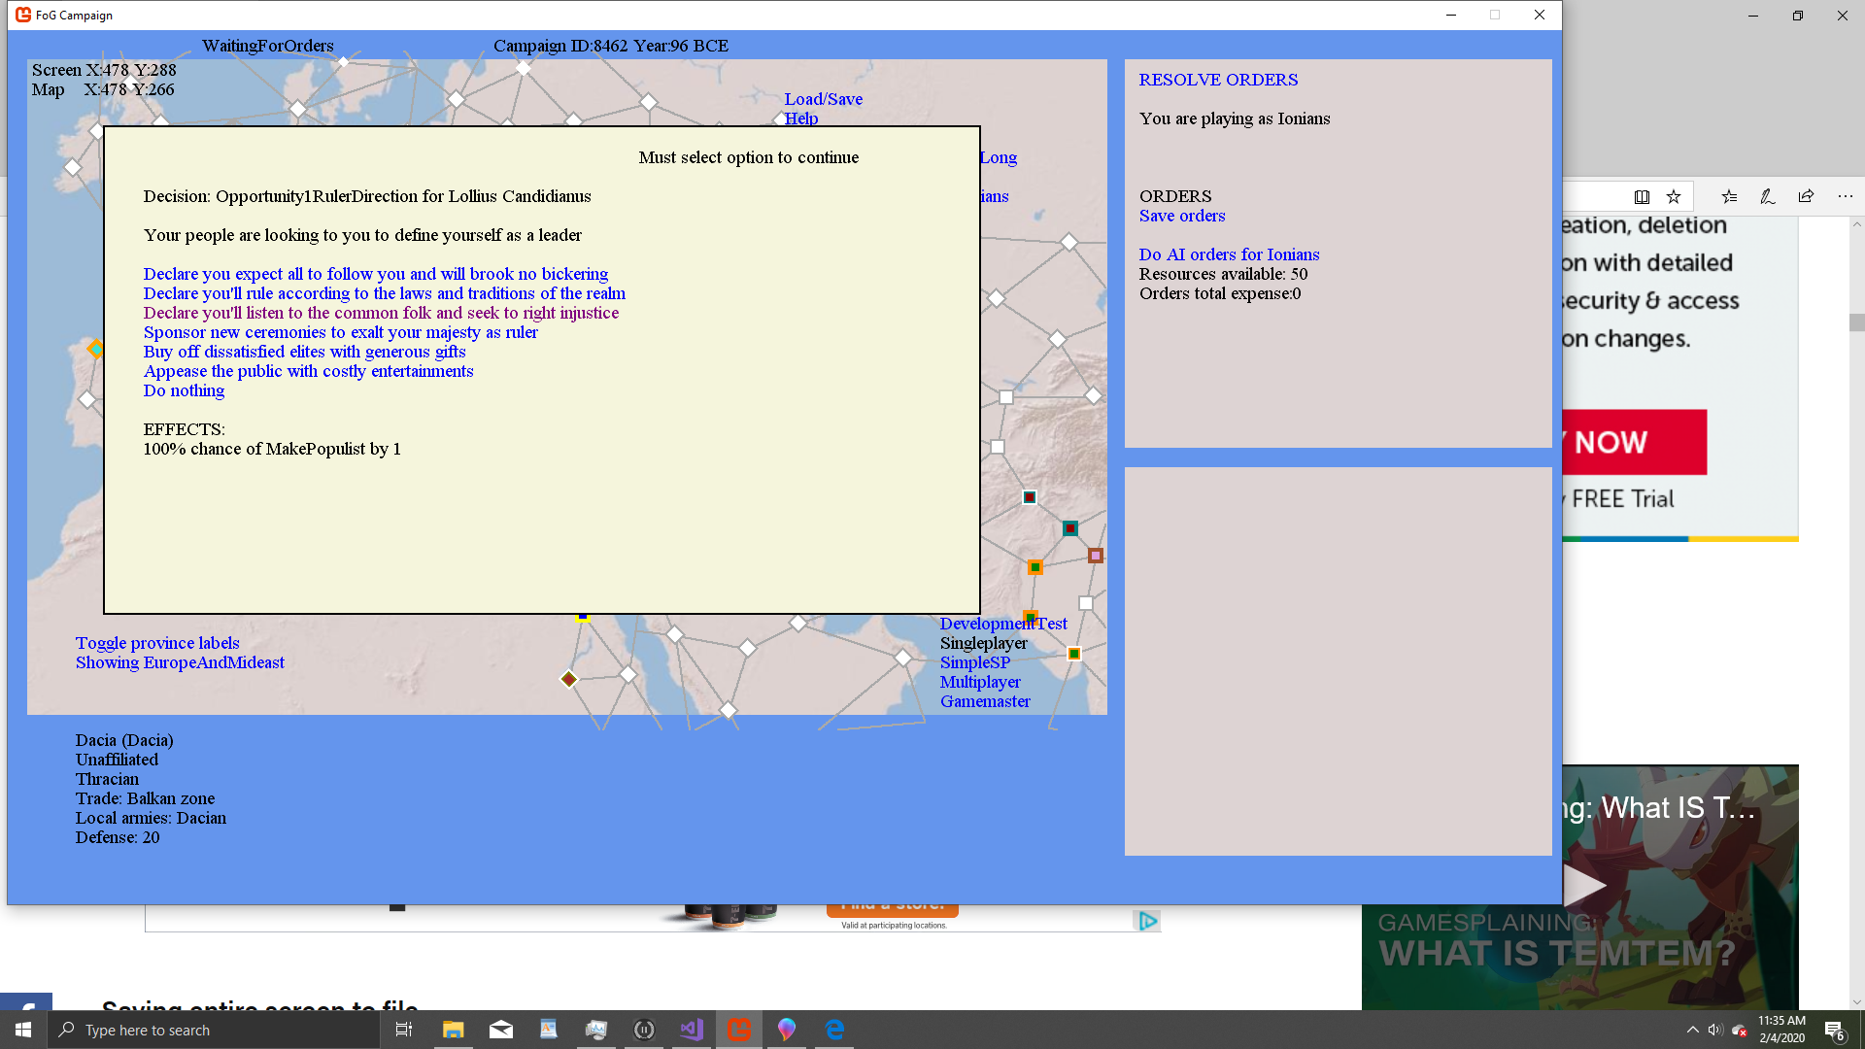Open Edge add notes pen icon

point(1768,196)
